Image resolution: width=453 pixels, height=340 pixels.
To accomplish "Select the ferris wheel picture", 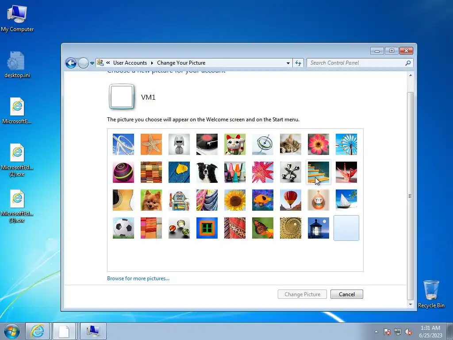I will point(346,144).
